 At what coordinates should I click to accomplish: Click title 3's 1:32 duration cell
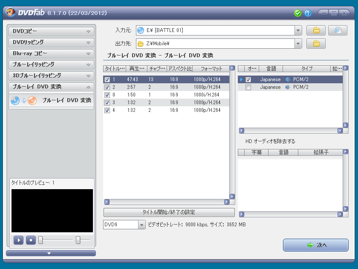(131, 102)
